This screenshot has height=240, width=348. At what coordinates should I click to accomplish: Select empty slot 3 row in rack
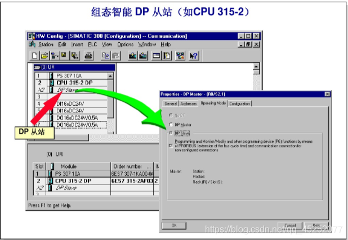pyautogui.click(x=72, y=97)
